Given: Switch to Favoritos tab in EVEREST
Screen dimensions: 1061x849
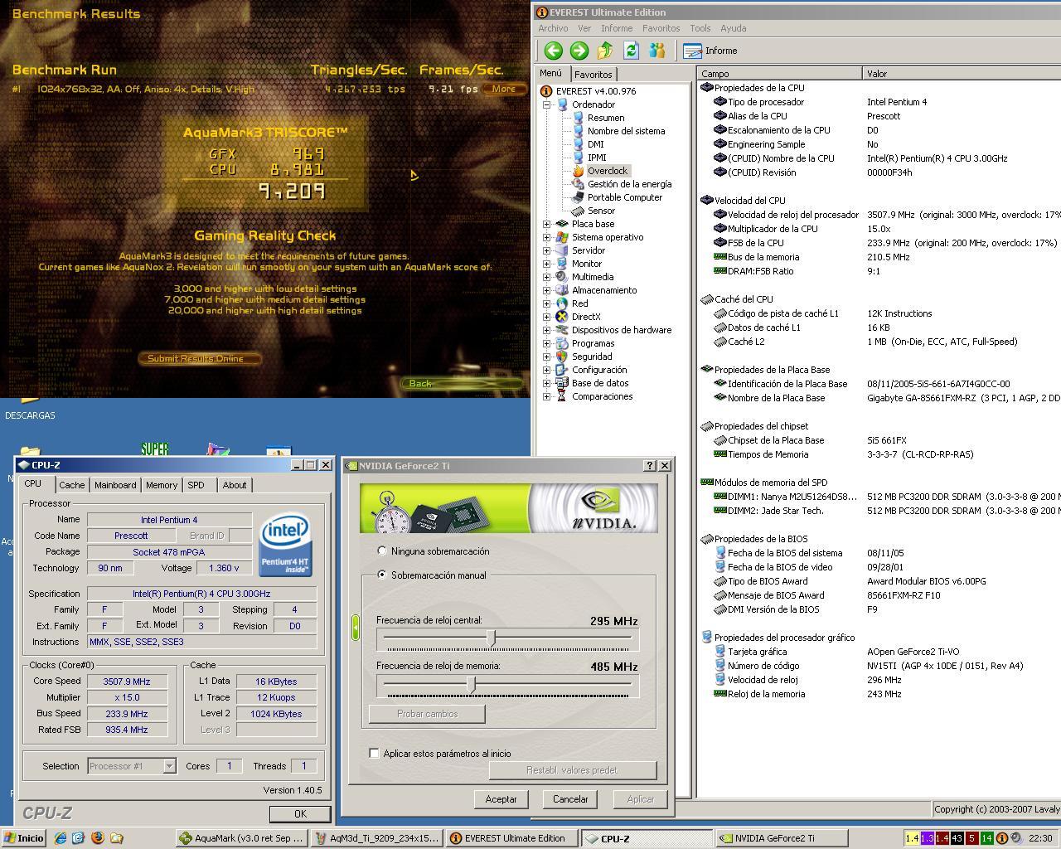Looking at the screenshot, I should point(593,75).
